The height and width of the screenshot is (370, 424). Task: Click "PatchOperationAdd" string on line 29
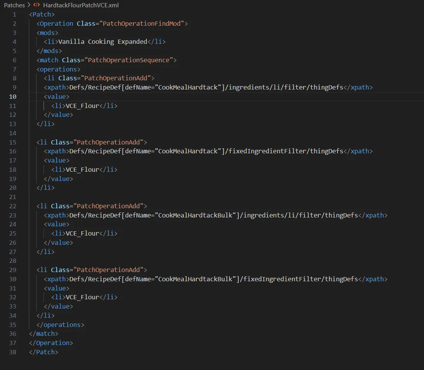pos(110,270)
